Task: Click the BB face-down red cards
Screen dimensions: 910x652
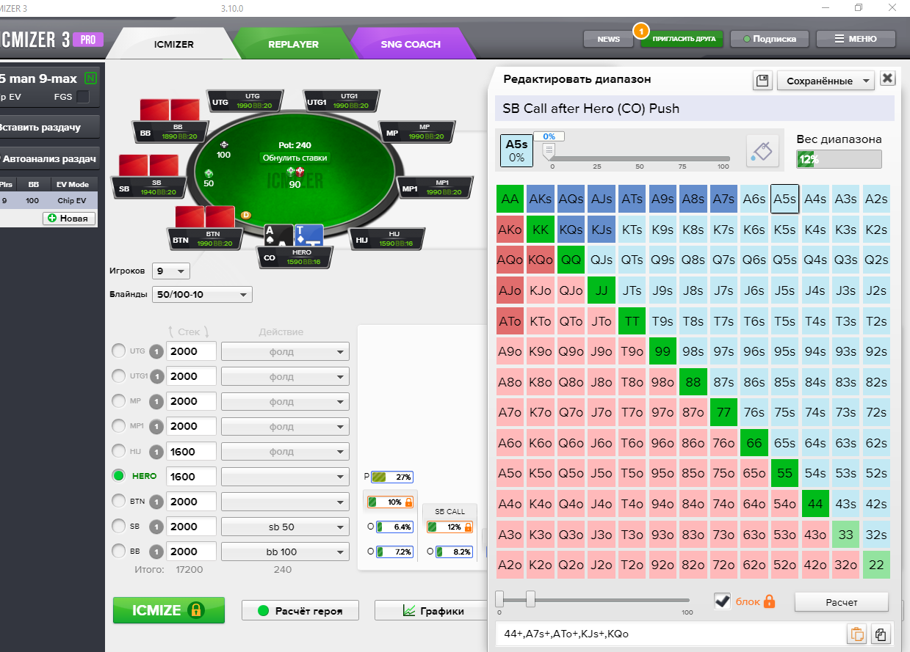Action: click(170, 110)
